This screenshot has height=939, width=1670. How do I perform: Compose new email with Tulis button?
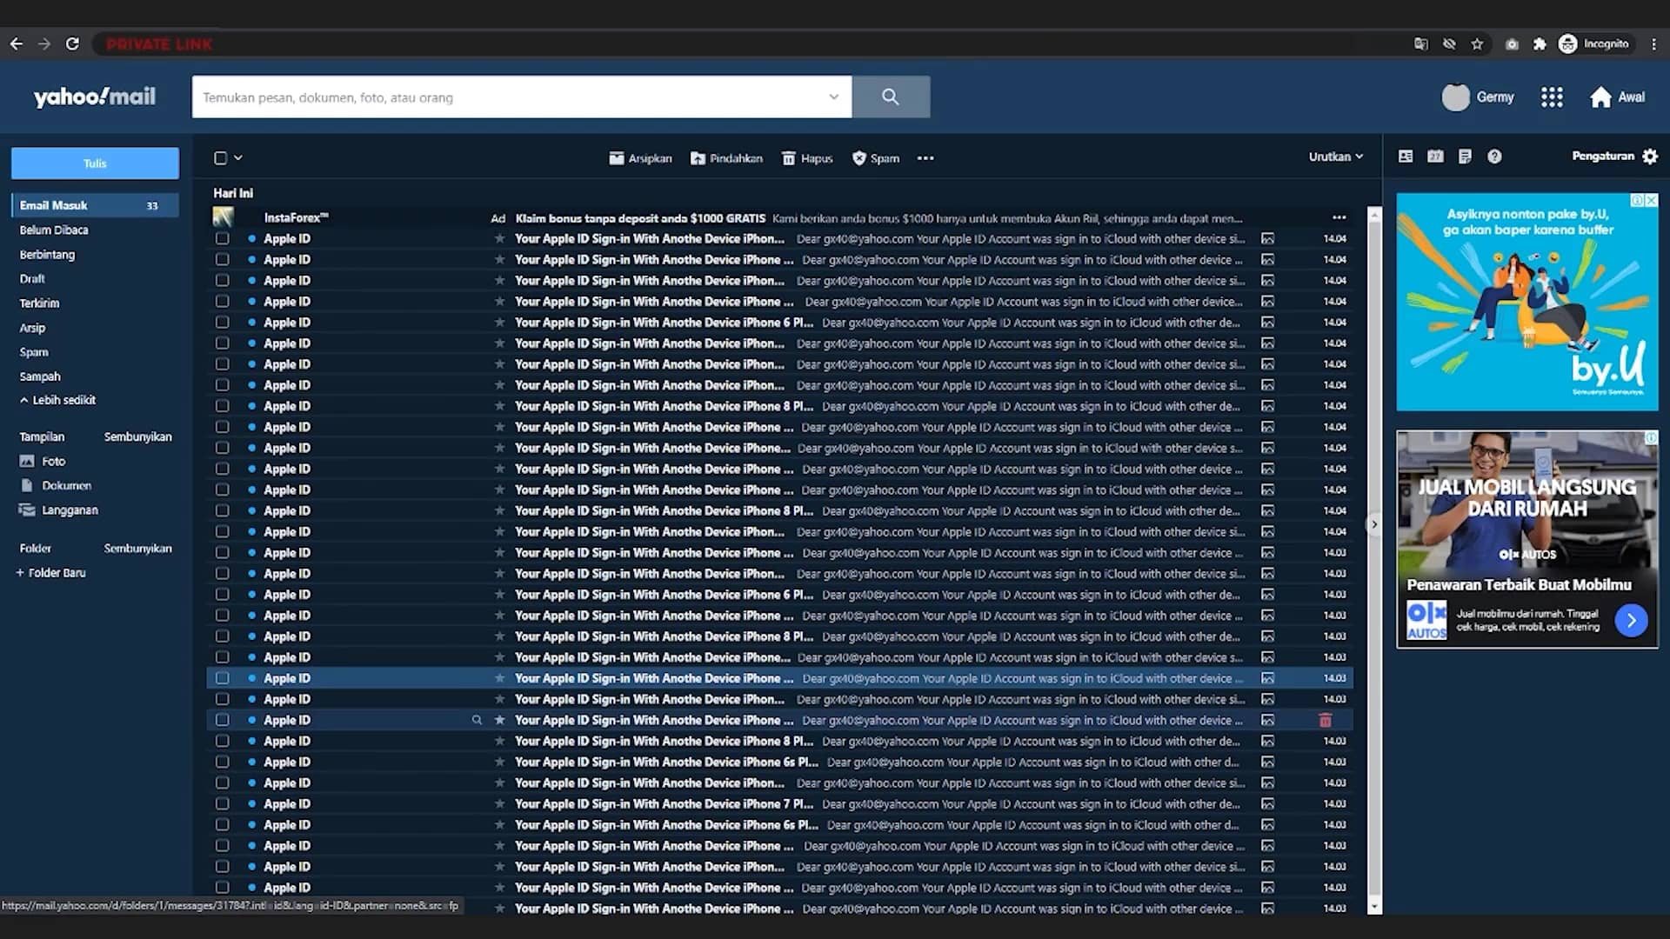click(x=95, y=163)
